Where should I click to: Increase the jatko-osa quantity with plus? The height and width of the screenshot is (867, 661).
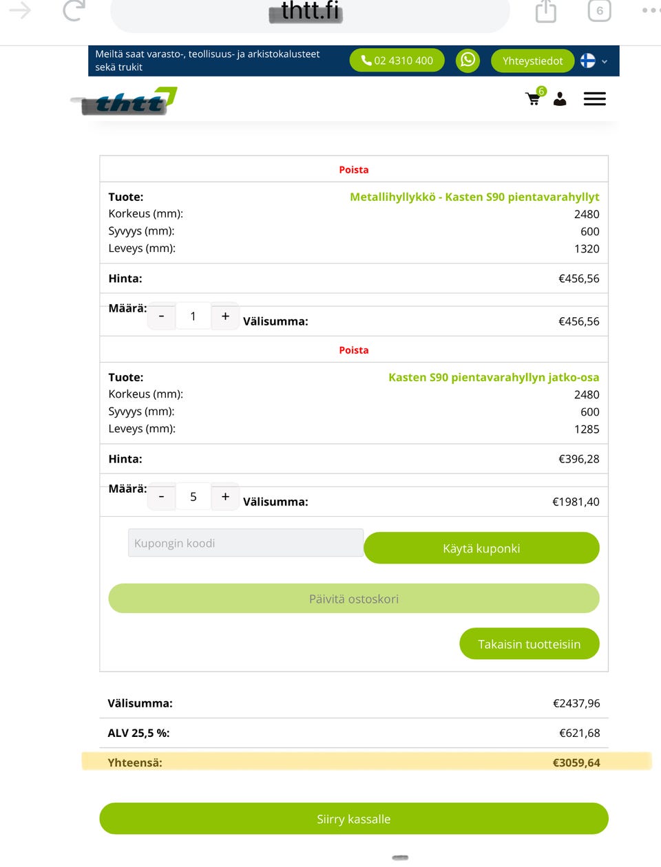coord(225,496)
